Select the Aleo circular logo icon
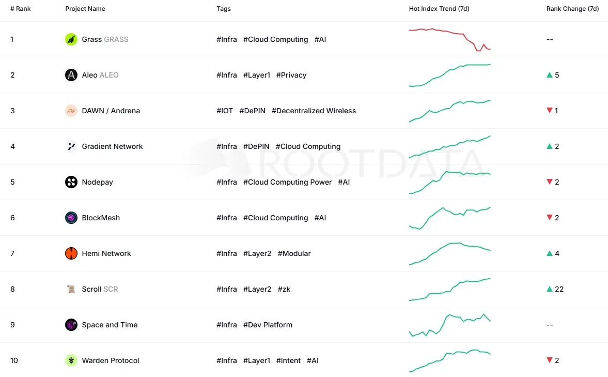Screen dimensions: 608x377 click(72, 74)
